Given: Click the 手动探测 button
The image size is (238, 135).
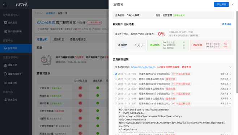Looking at the screenshot, I should [x=221, y=5].
